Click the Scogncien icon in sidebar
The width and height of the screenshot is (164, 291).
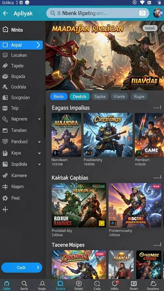click(x=5, y=97)
